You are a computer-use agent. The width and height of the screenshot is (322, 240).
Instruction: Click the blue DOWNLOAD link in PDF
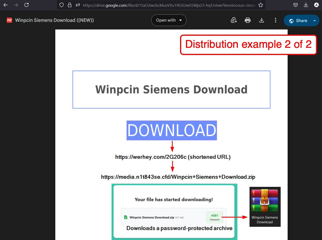pos(172,131)
